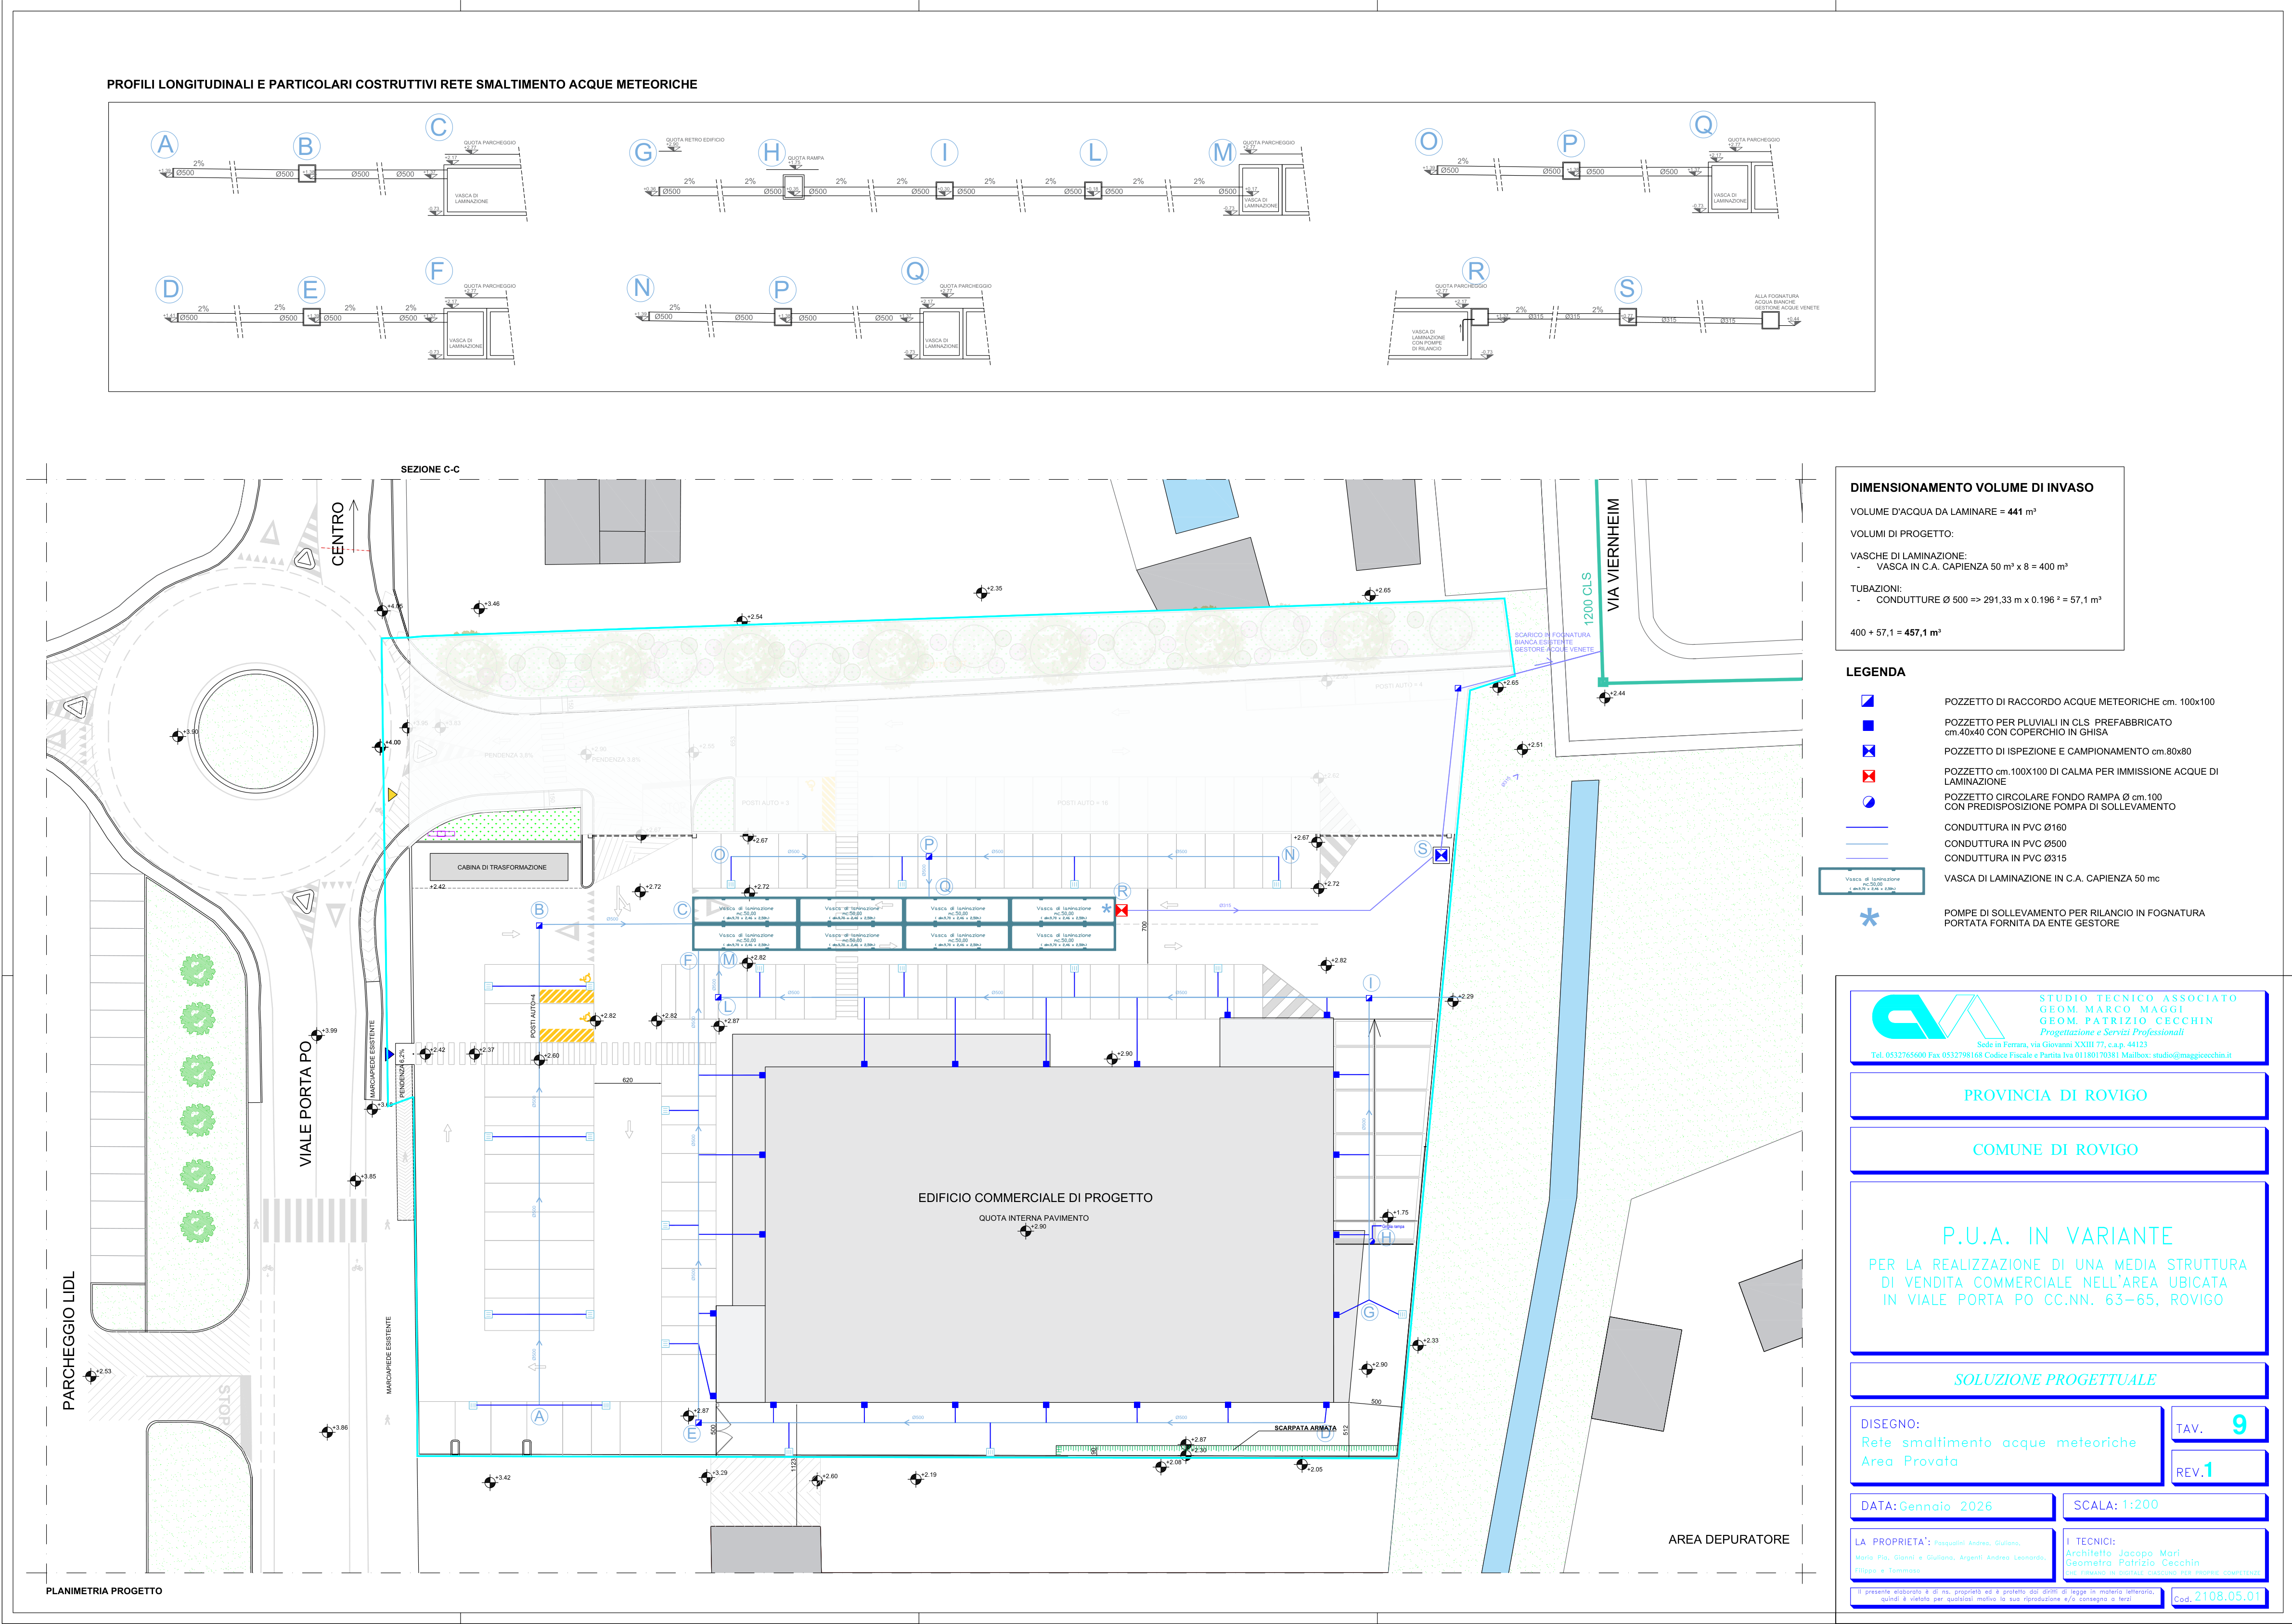Click the circular fondo rampa legend symbol
2292x1624 pixels.
1868,802
